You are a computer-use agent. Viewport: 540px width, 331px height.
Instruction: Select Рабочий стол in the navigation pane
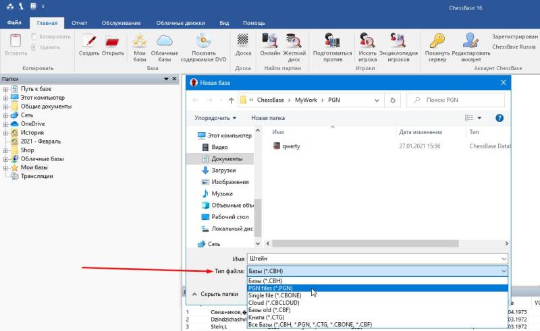click(x=229, y=217)
